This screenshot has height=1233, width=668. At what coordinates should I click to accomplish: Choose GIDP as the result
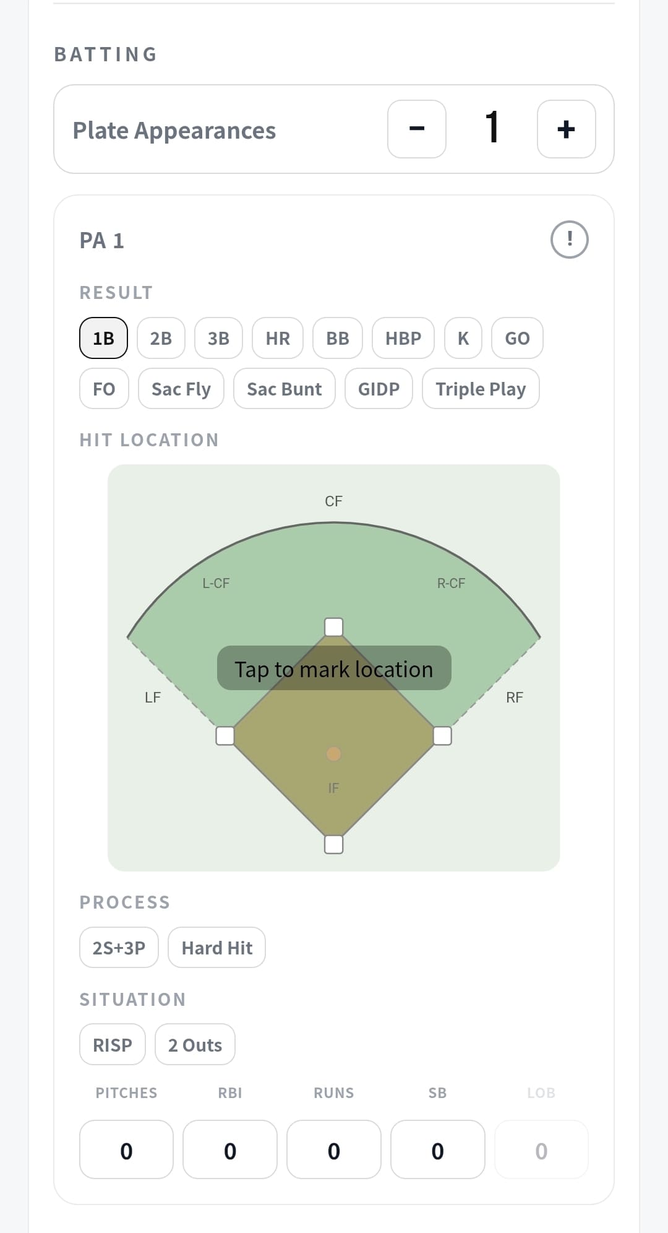[x=378, y=389]
